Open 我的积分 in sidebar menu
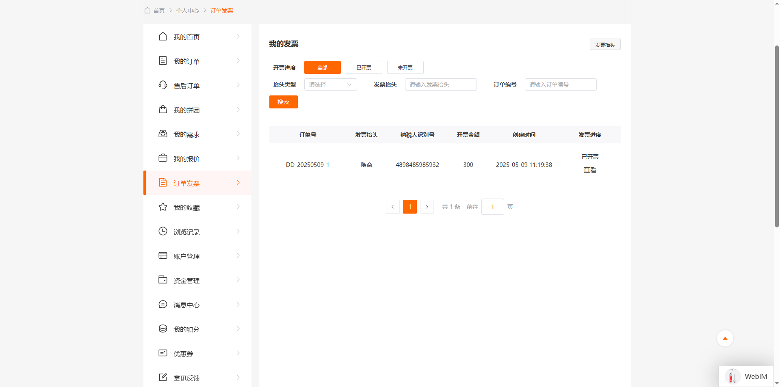This screenshot has height=387, width=780. pos(186,329)
